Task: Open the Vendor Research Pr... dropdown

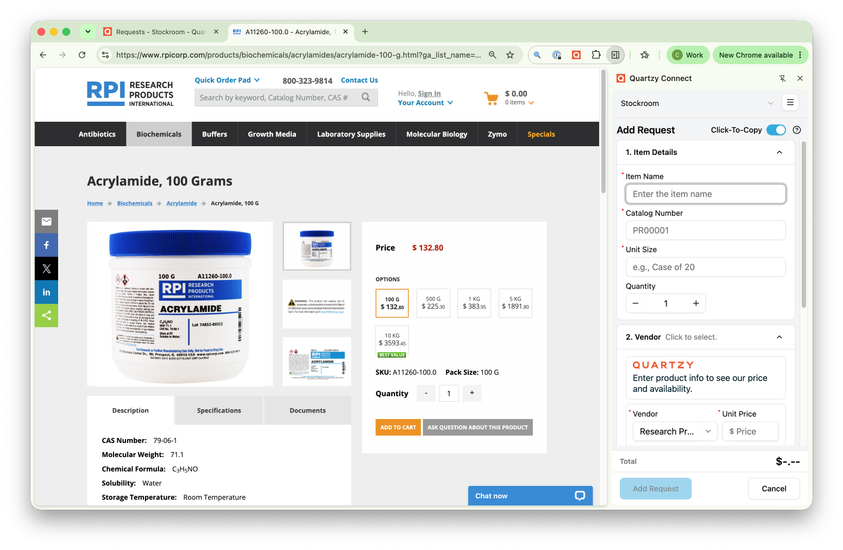Action: [x=675, y=432]
